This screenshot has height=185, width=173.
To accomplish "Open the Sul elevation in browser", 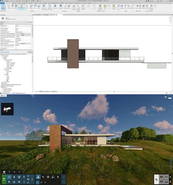I will point(7,80).
